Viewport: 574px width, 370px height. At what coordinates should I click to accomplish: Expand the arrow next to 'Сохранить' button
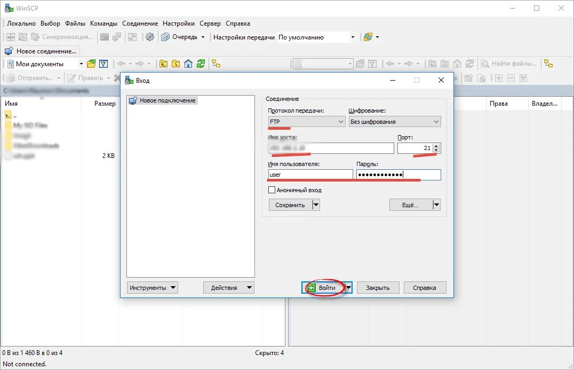tap(316, 205)
